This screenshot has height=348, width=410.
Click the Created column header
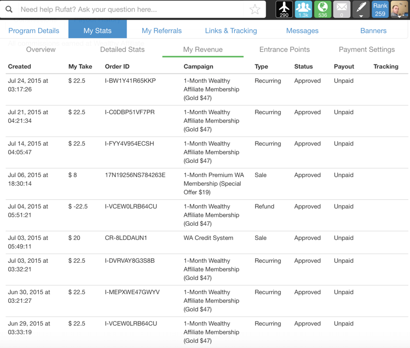(19, 66)
